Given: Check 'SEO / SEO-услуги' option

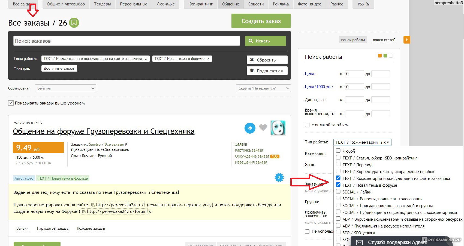Looking at the screenshot, I should pos(338,232).
